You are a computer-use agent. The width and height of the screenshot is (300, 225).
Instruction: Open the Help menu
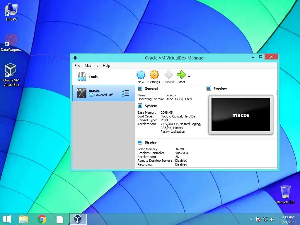tap(106, 66)
